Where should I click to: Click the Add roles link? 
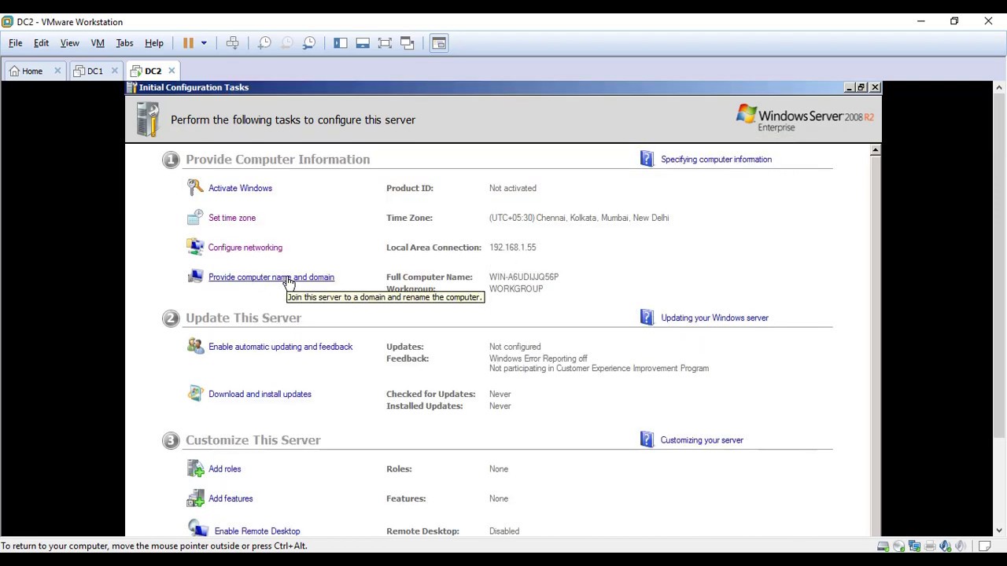point(225,469)
